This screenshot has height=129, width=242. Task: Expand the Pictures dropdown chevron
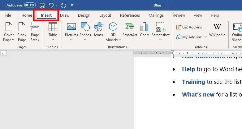click(71, 40)
